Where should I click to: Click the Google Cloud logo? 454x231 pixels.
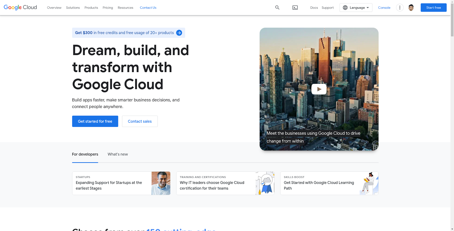pos(20,7)
